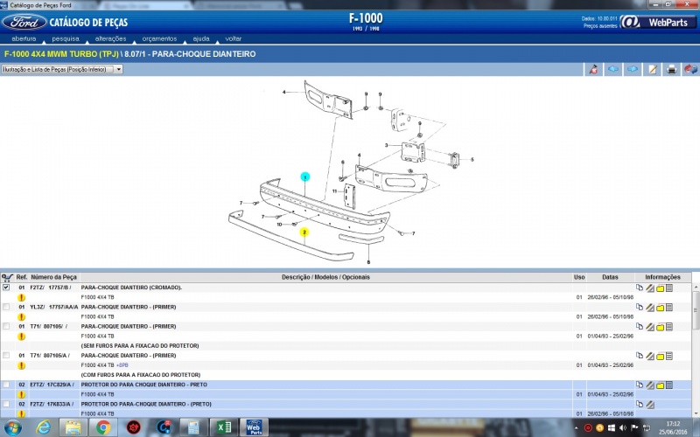Click copy icon in F2TZ/ 17757/B row
Screen dimensions: 700x437
click(x=640, y=288)
